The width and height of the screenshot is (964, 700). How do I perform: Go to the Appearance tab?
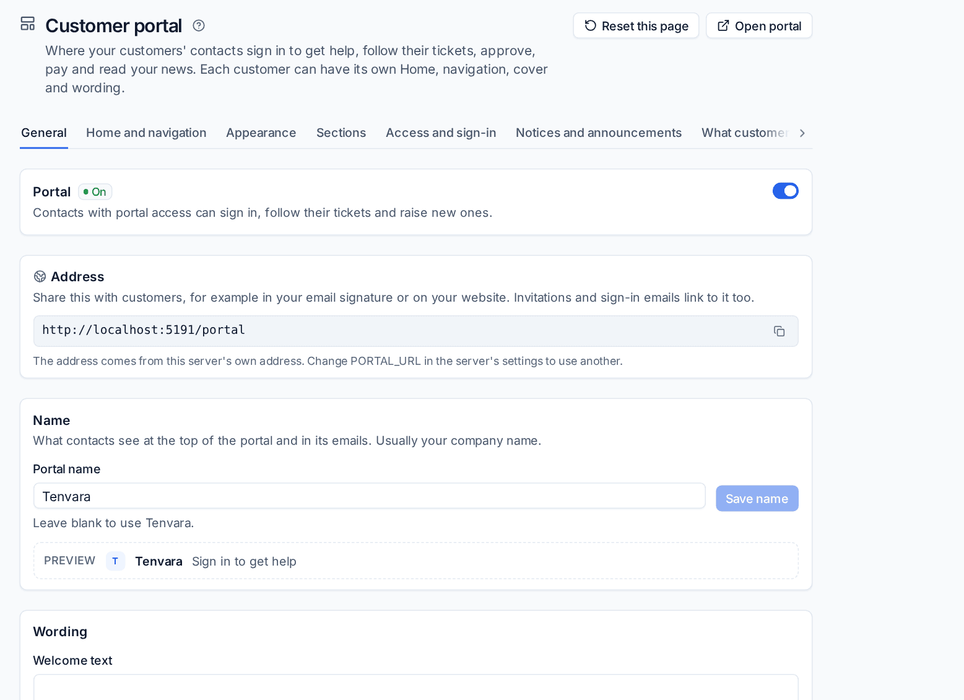pos(261,133)
